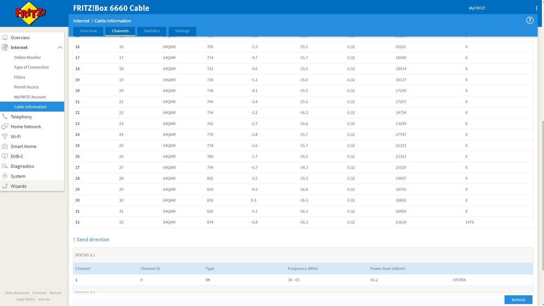Screen dimensions: 544x306
Task: Click the Smart Home icon
Action: [x=5, y=146]
